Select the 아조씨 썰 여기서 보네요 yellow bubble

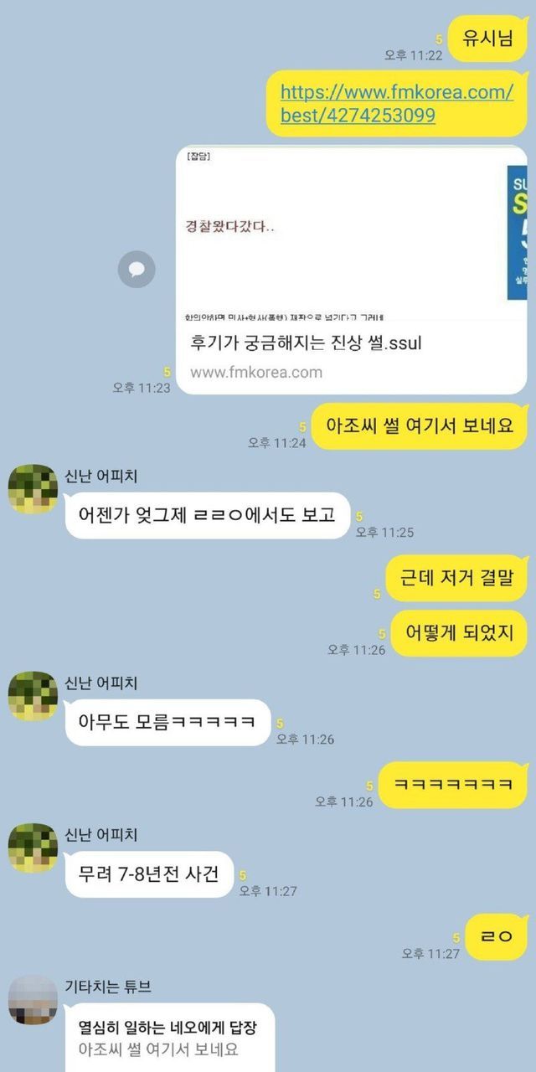coord(420,425)
